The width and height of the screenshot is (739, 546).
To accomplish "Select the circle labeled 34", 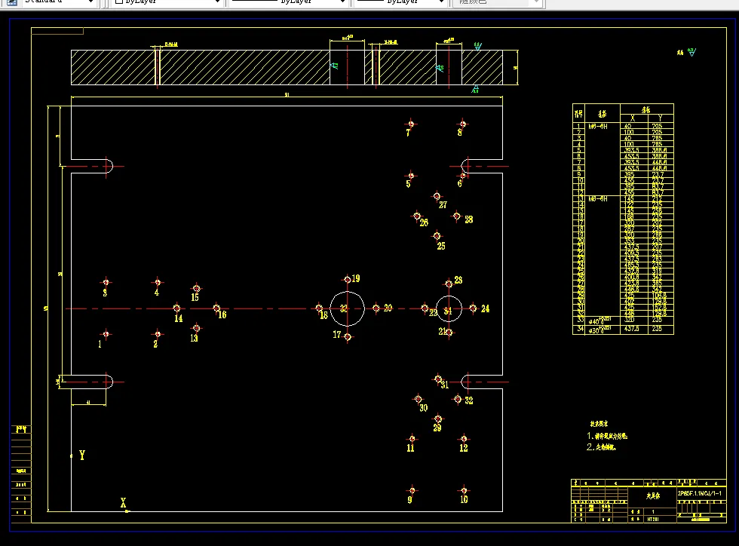I will [x=449, y=309].
